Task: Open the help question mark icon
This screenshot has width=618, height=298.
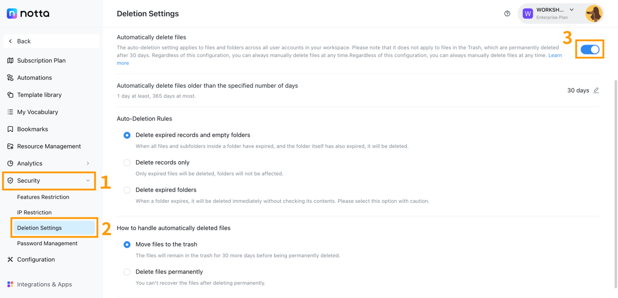Action: coord(507,13)
